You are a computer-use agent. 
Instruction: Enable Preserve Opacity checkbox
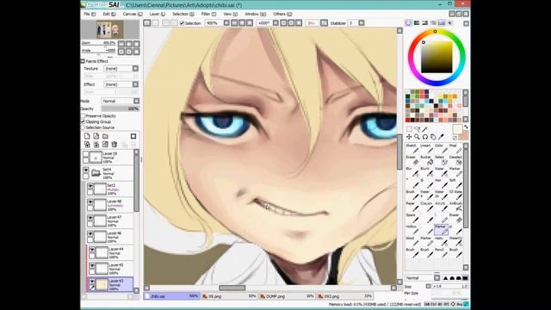(84, 115)
